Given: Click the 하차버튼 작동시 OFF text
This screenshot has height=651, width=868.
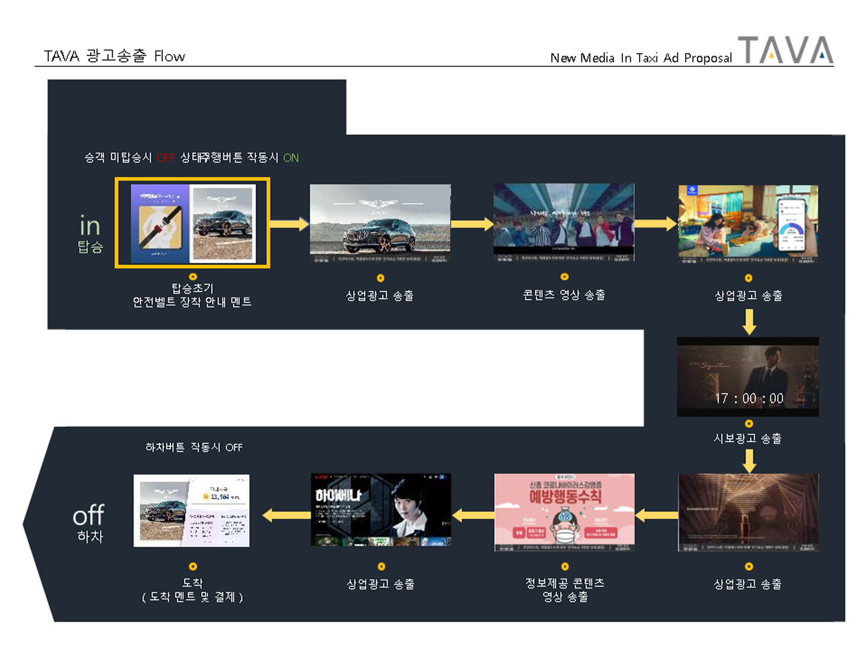Looking at the screenshot, I should pyautogui.click(x=194, y=447).
